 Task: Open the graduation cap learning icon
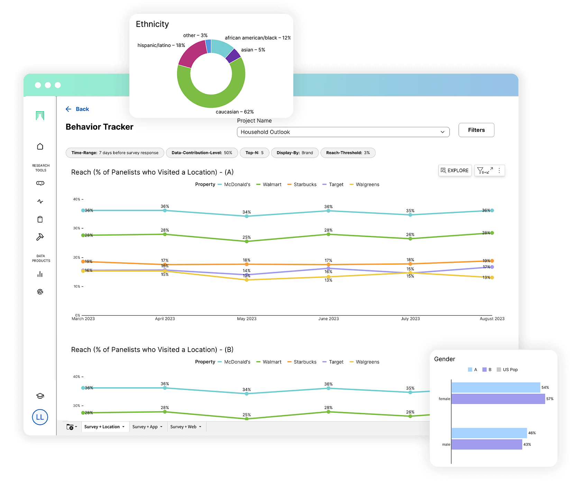click(x=40, y=396)
